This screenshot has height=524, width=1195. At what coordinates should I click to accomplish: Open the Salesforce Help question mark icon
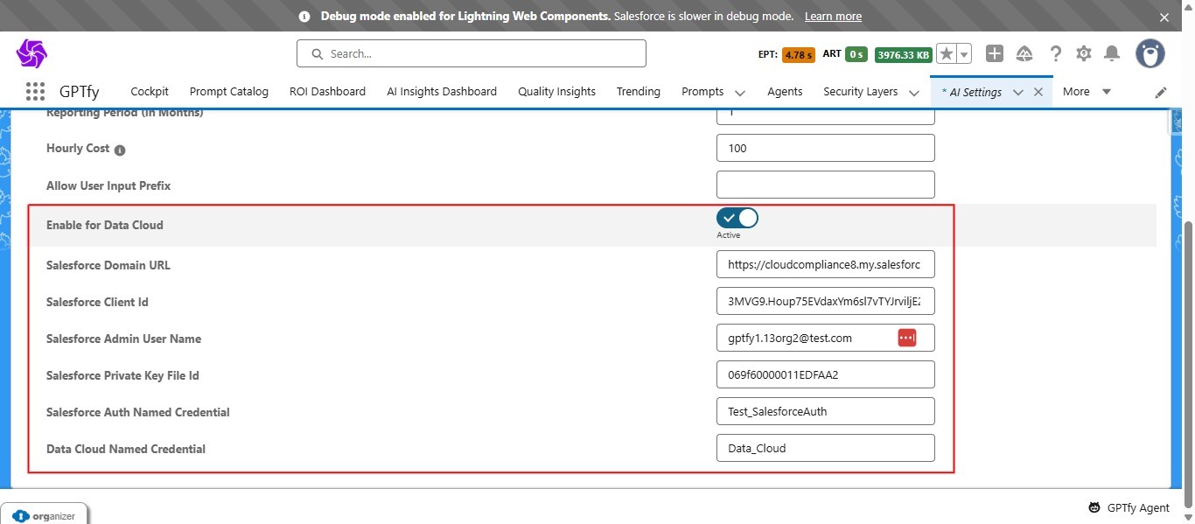pyautogui.click(x=1055, y=53)
